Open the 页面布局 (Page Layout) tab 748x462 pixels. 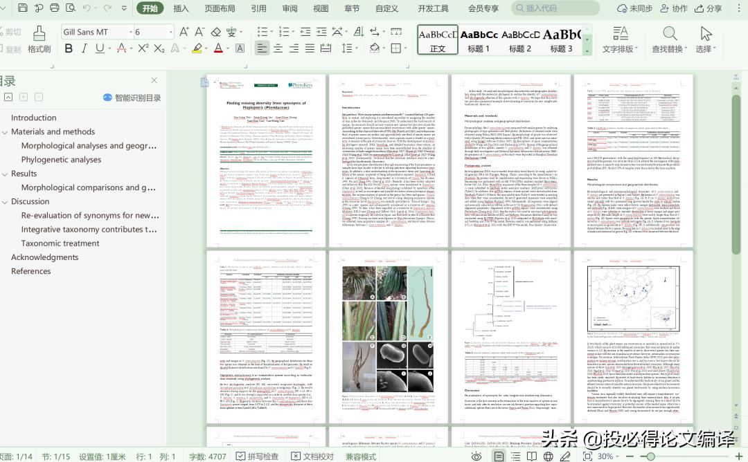coord(220,8)
